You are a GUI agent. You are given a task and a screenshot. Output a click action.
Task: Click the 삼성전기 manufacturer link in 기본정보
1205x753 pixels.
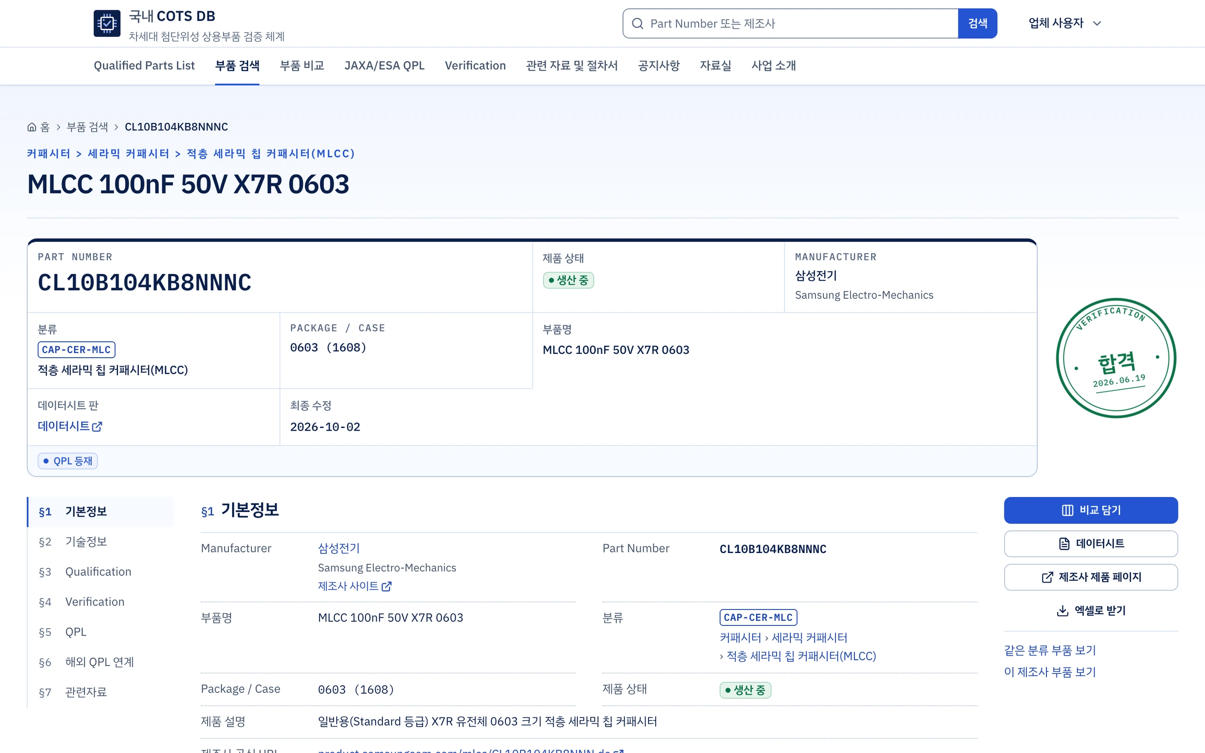tap(338, 548)
